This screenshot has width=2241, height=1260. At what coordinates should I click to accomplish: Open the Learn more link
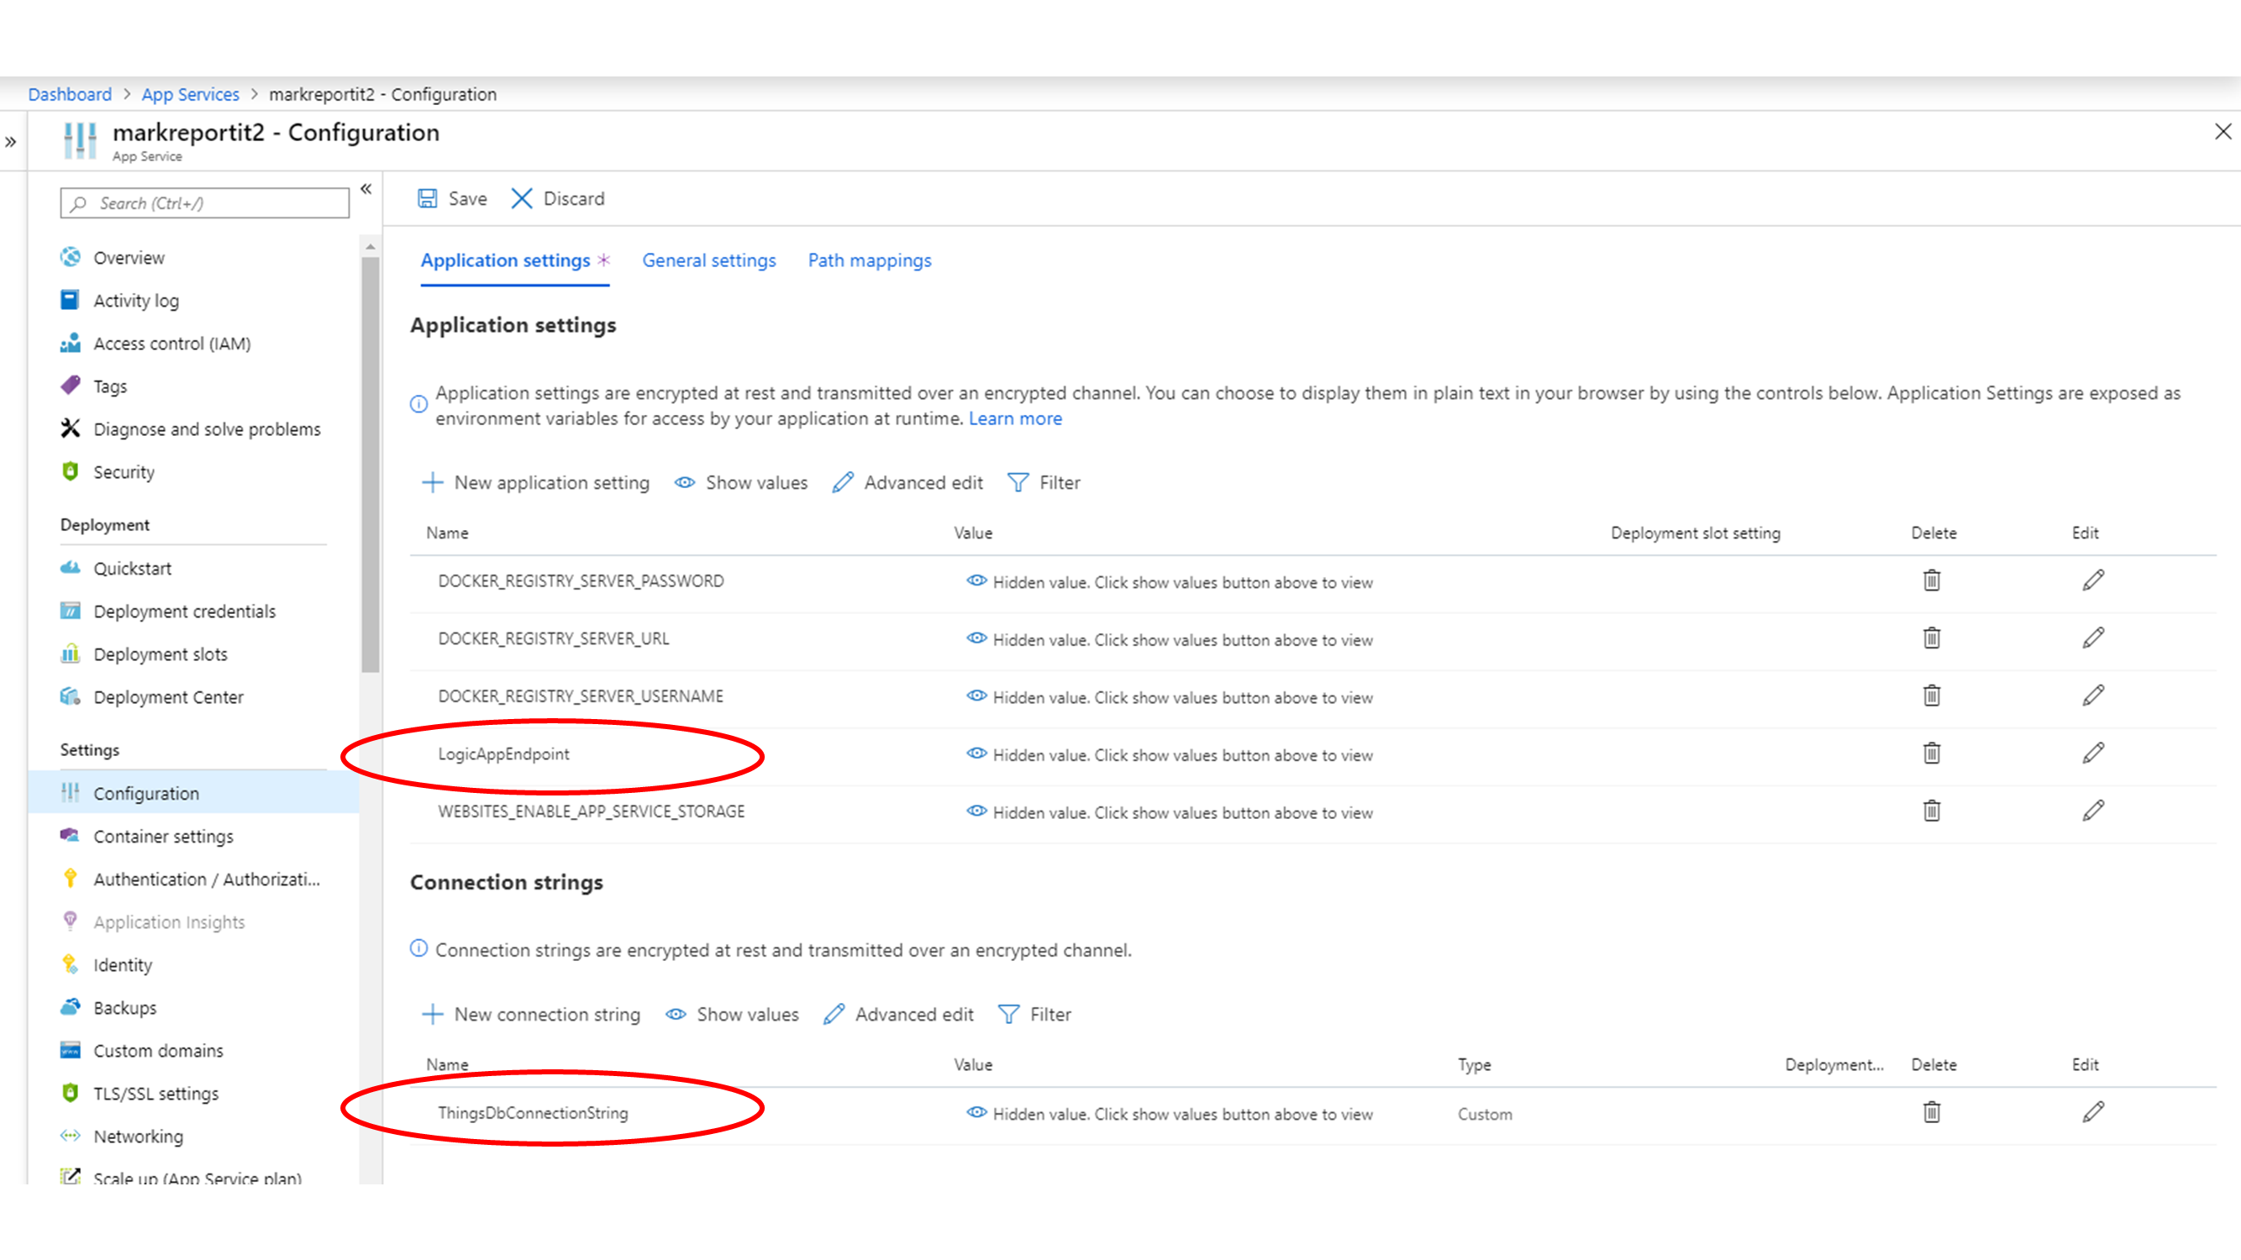[x=1014, y=418]
